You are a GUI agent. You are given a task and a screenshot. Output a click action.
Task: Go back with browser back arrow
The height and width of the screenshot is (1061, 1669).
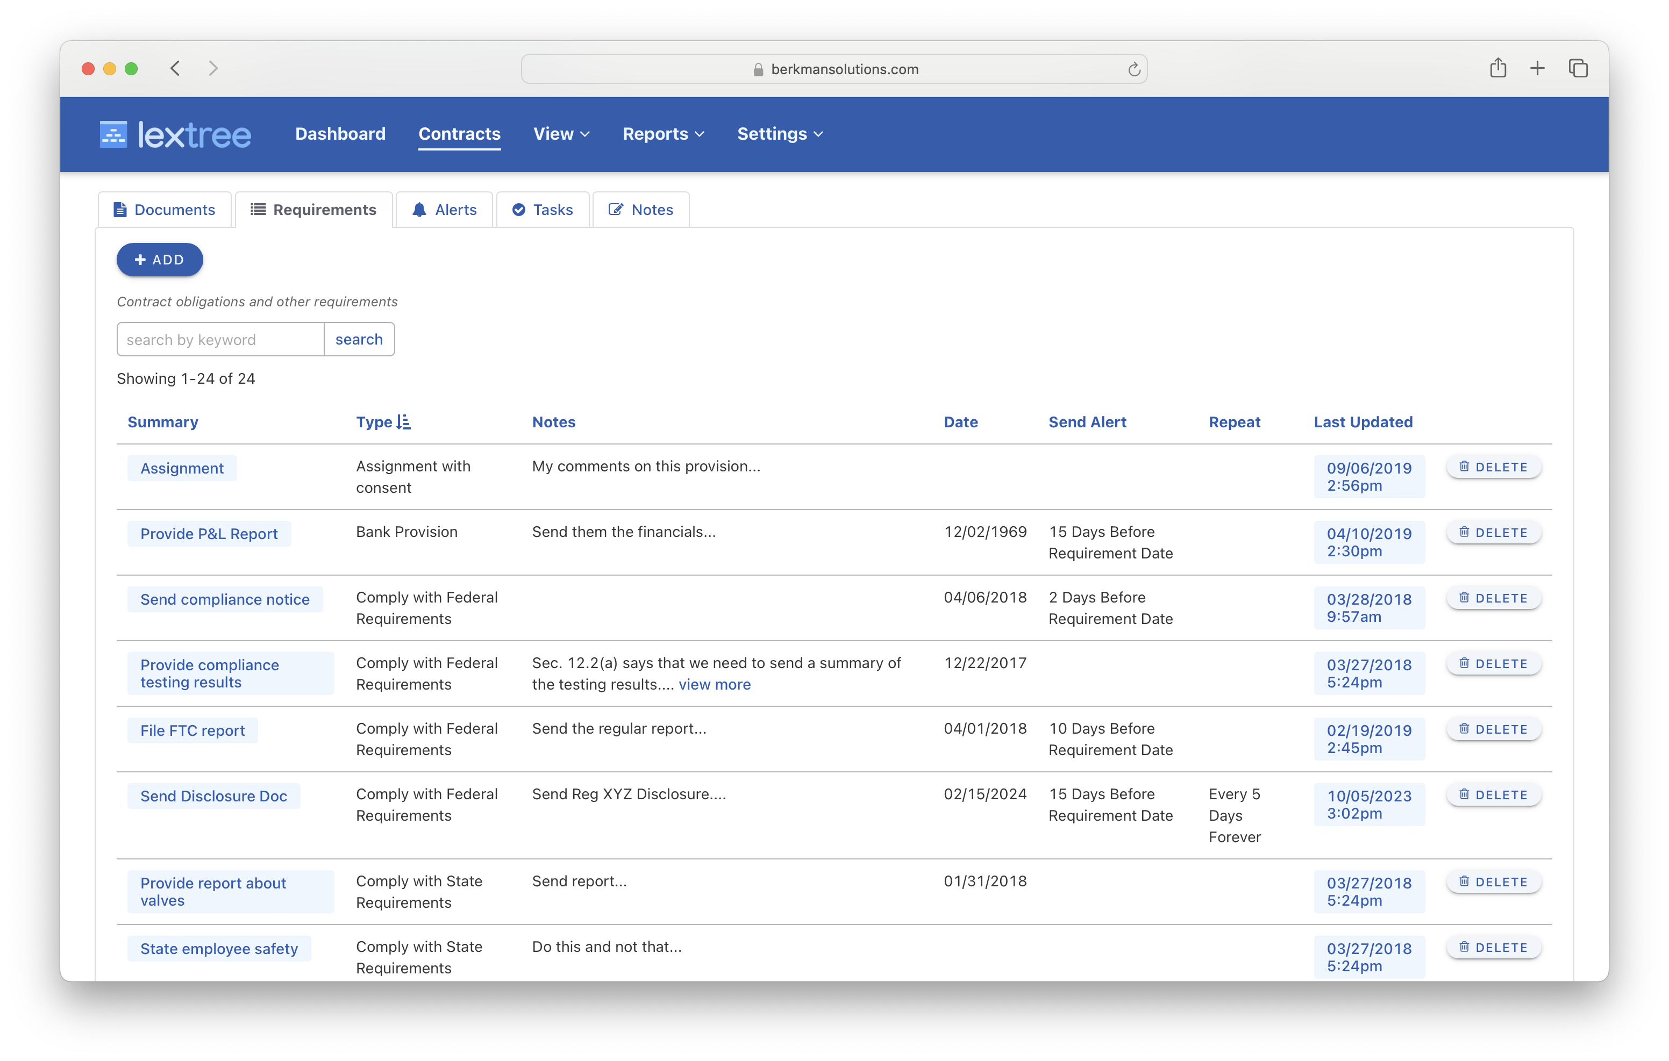175,69
